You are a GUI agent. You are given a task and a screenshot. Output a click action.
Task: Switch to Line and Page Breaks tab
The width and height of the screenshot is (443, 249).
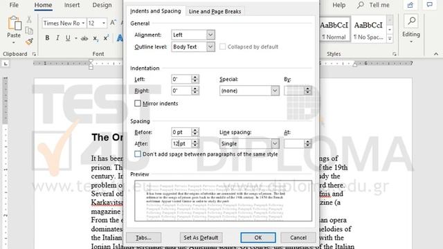(x=215, y=11)
